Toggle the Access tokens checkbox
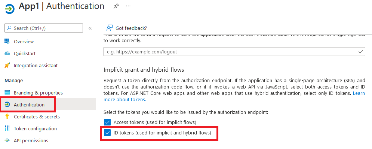 click(x=107, y=122)
